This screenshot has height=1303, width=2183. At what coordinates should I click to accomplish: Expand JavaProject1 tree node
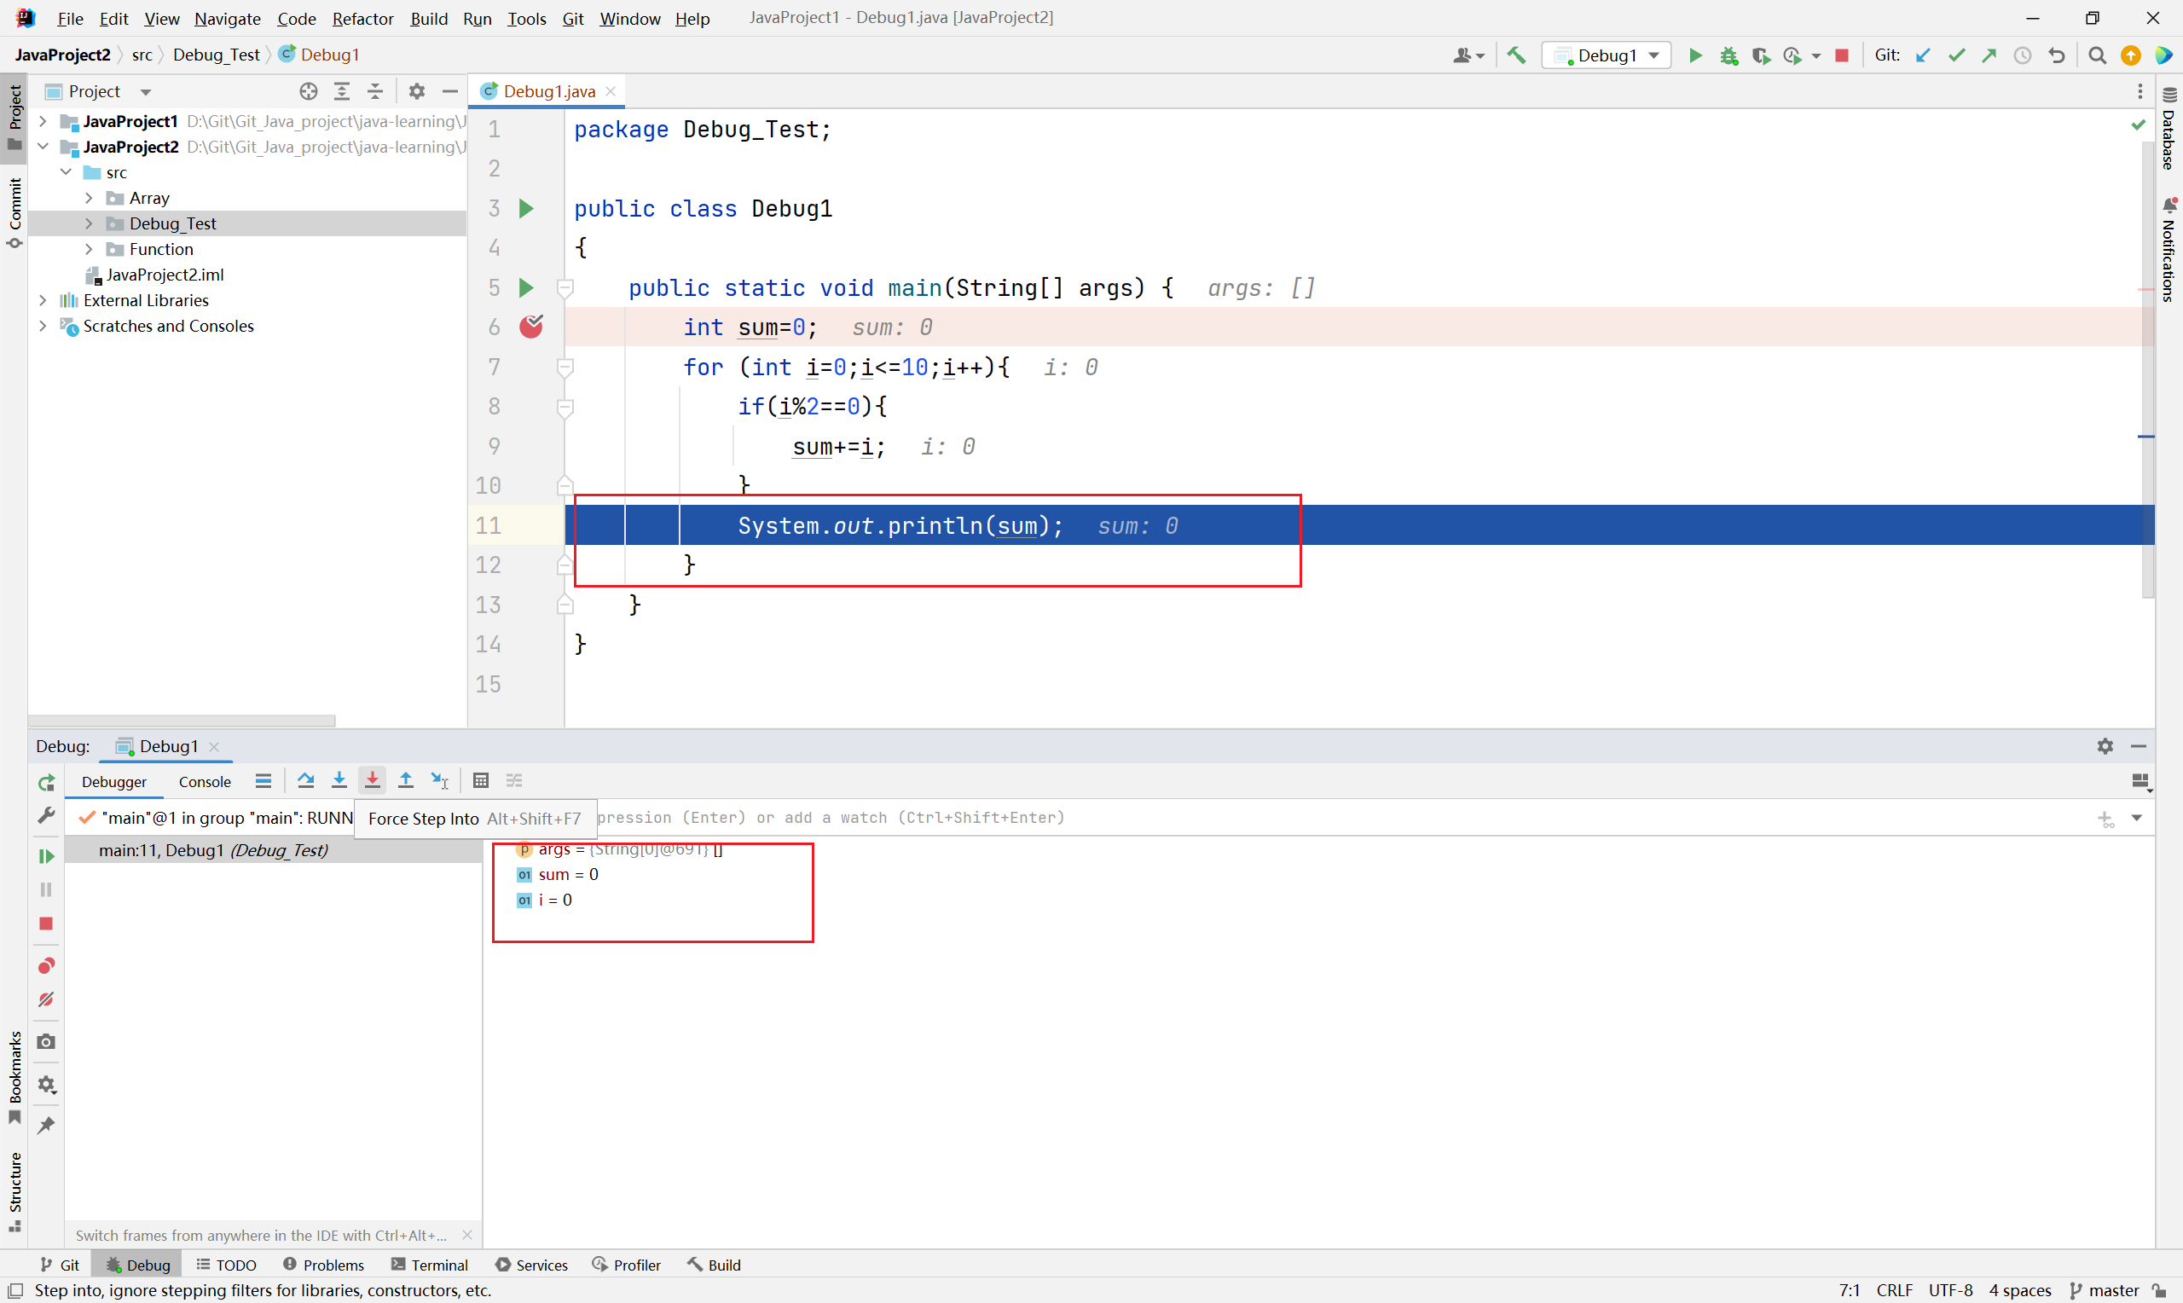[x=42, y=121]
